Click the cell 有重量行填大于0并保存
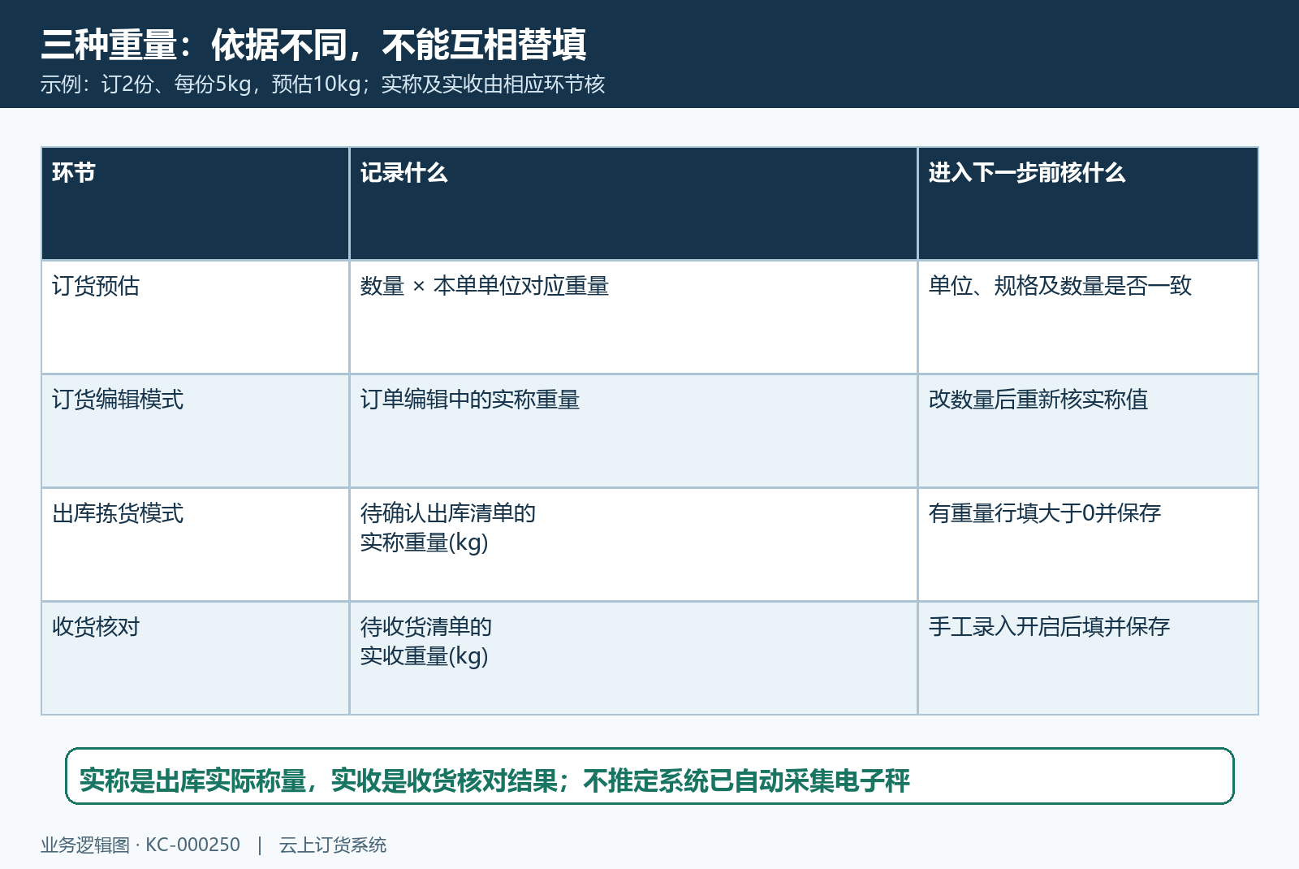Viewport: 1299px width, 869px height. (1088, 545)
